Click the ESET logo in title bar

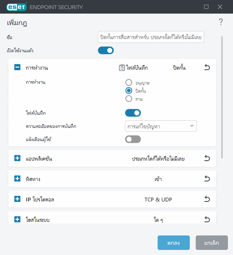coord(17,7)
